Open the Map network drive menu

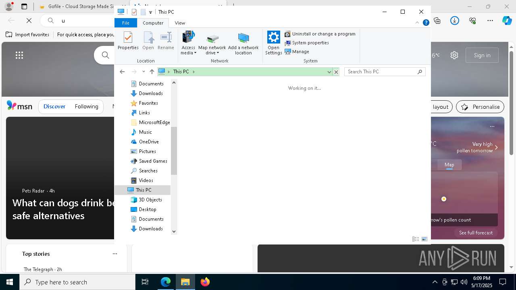(212, 43)
